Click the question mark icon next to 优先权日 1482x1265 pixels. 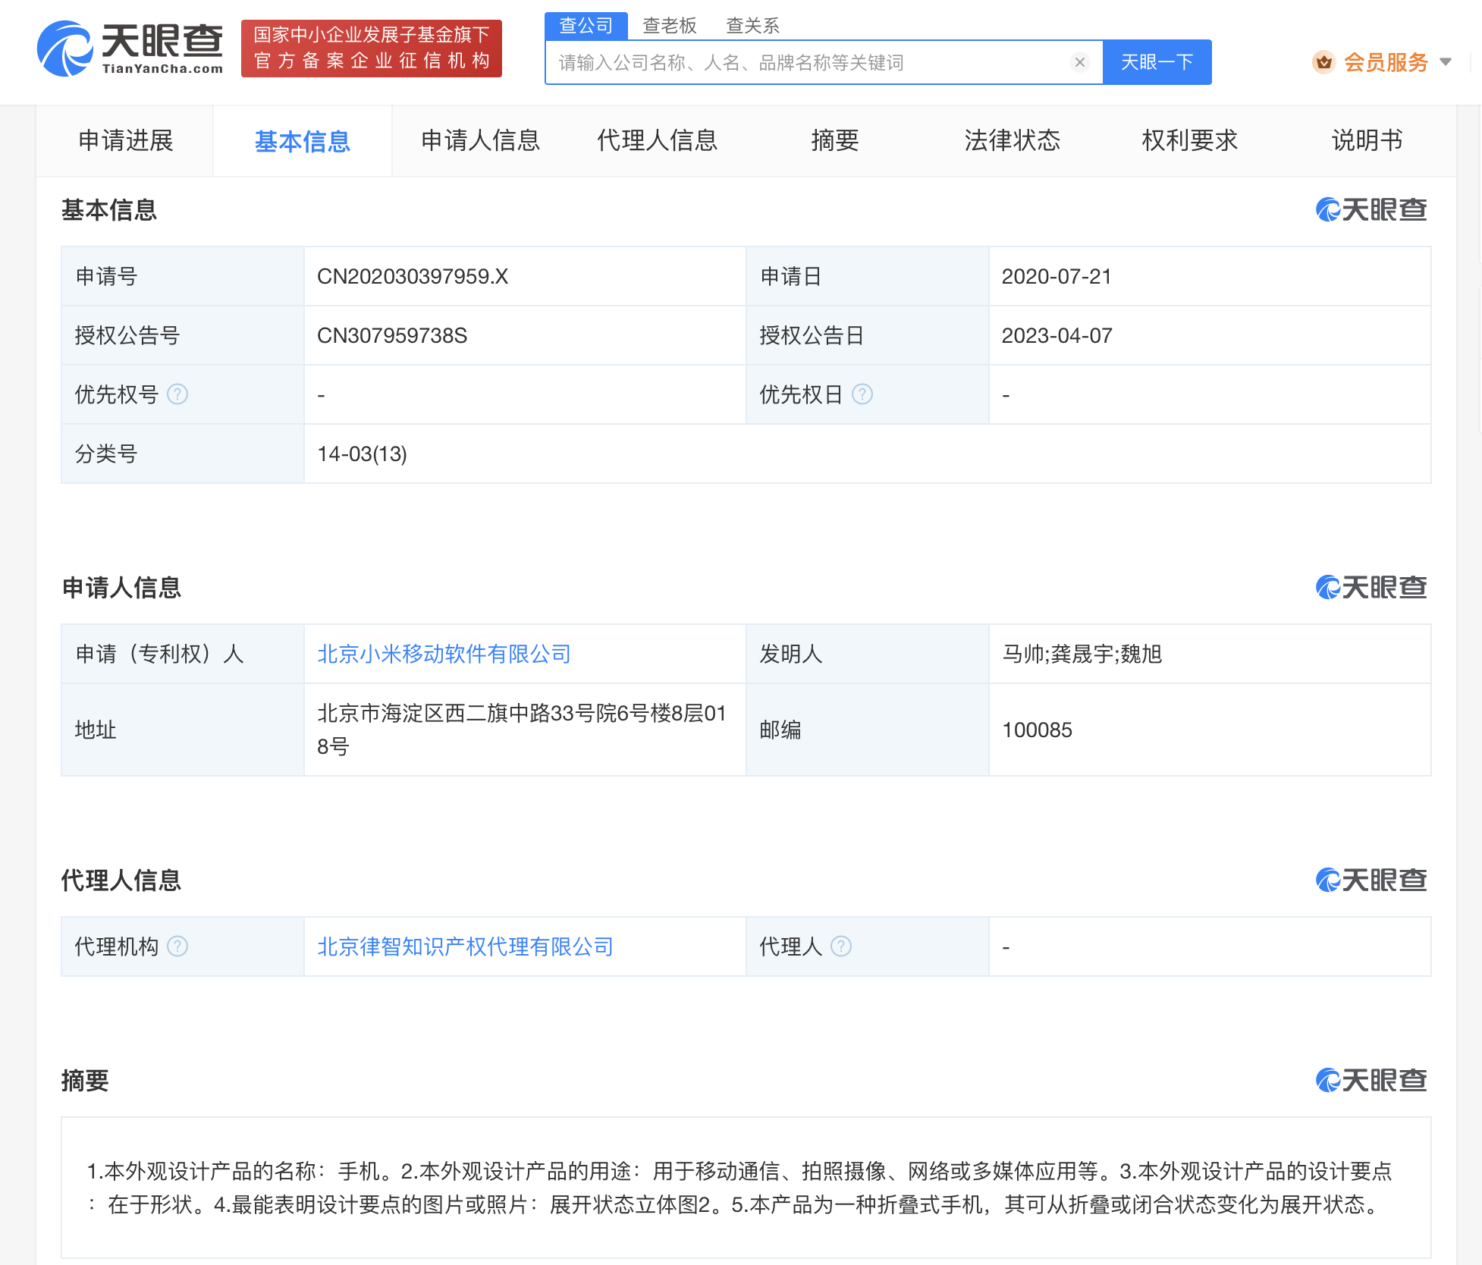point(863,394)
